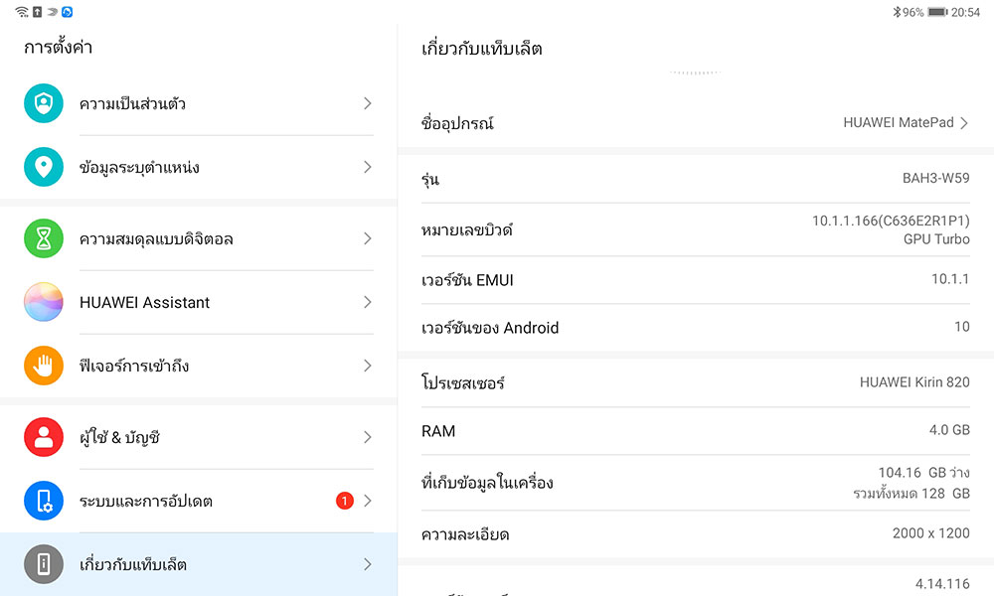This screenshot has width=994, height=596.
Task: Tap the System & Updates phone icon
Action: coord(44,501)
